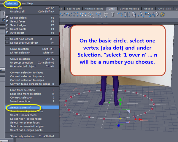Screen dimensions: 178x142
Task: Click the cube icon beside Select edges
Action: pos(7,25)
